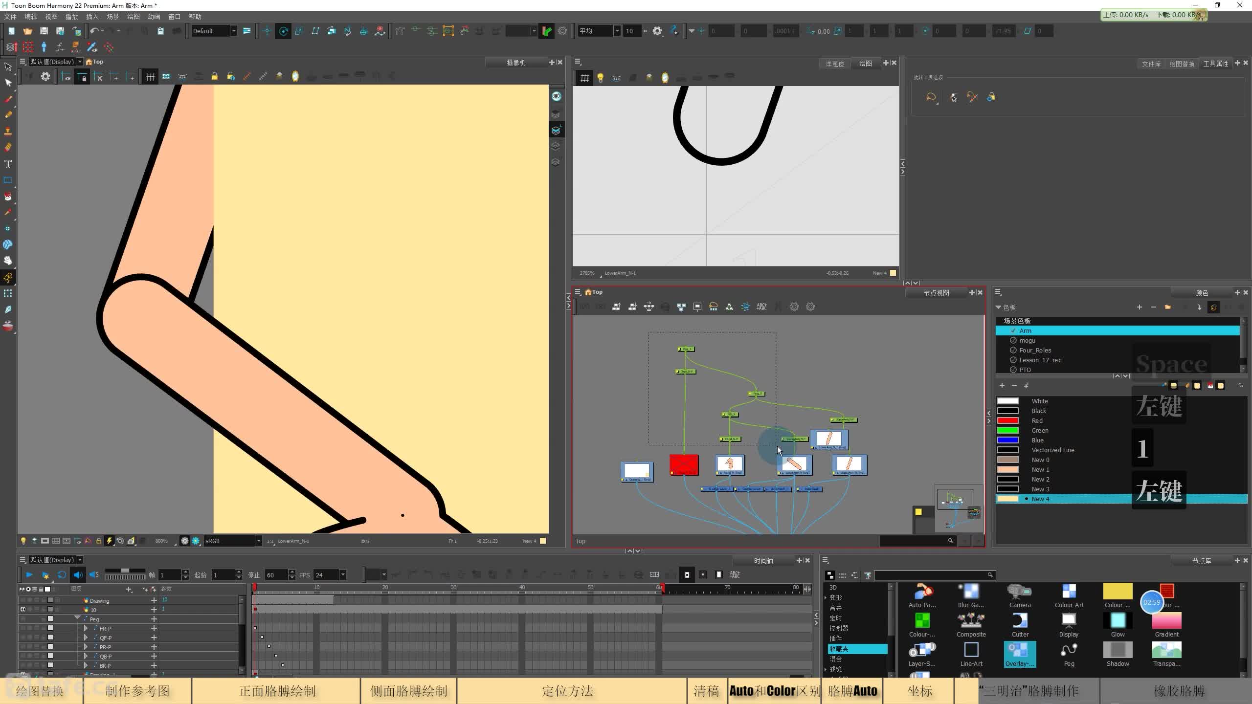This screenshot has height=704, width=1252.
Task: Toggle the Sound Scrubbing icon in timeline
Action: click(x=94, y=575)
